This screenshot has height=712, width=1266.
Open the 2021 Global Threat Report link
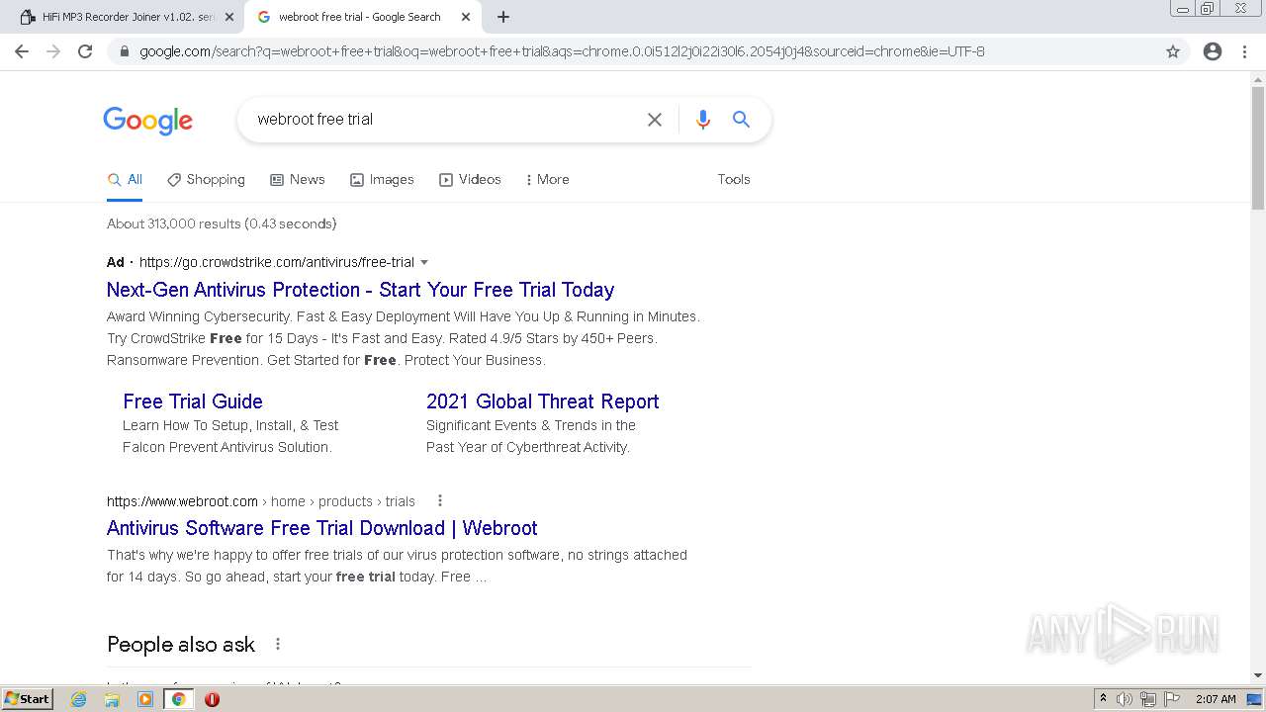pos(542,401)
